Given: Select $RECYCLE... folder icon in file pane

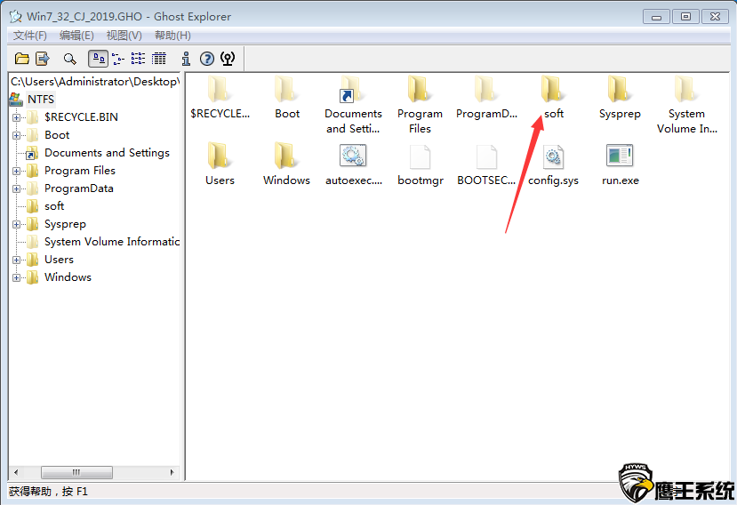Looking at the screenshot, I should click(220, 89).
